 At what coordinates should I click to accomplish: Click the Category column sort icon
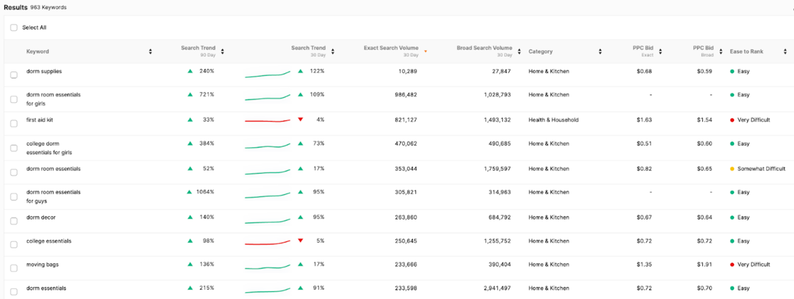(x=600, y=51)
